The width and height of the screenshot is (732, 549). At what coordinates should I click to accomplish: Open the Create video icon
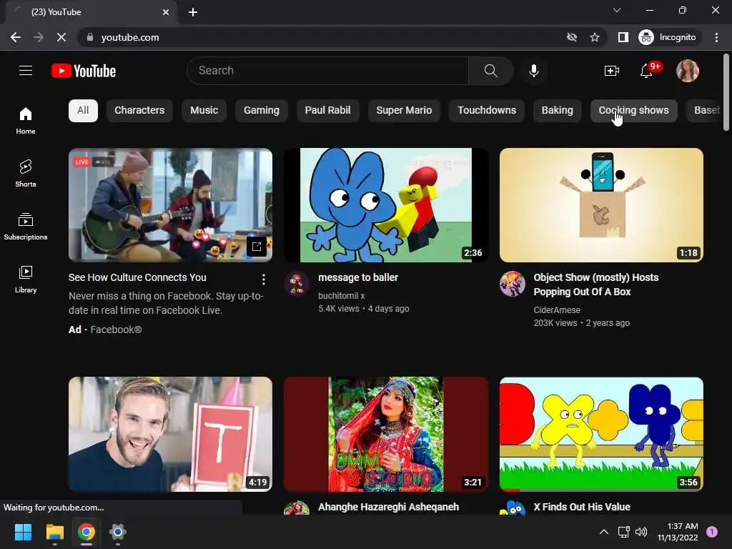point(612,71)
